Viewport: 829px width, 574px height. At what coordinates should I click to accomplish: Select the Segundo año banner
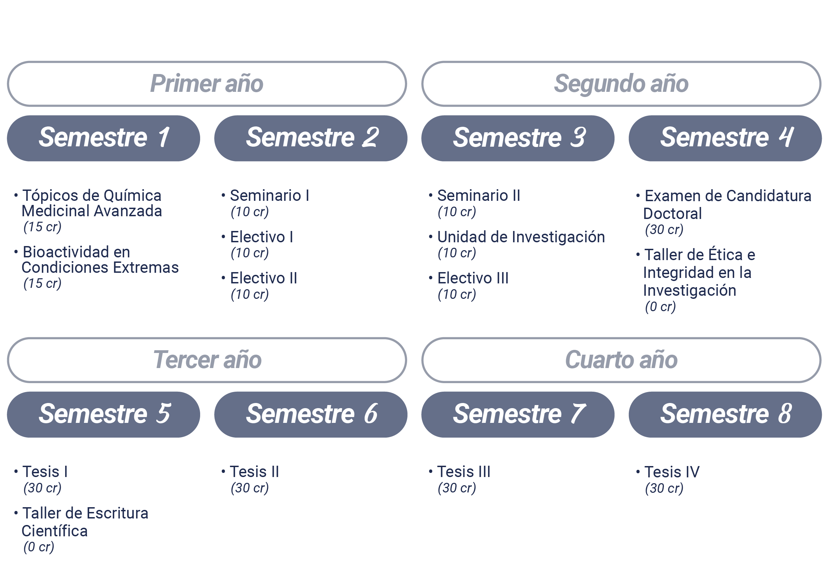(621, 84)
